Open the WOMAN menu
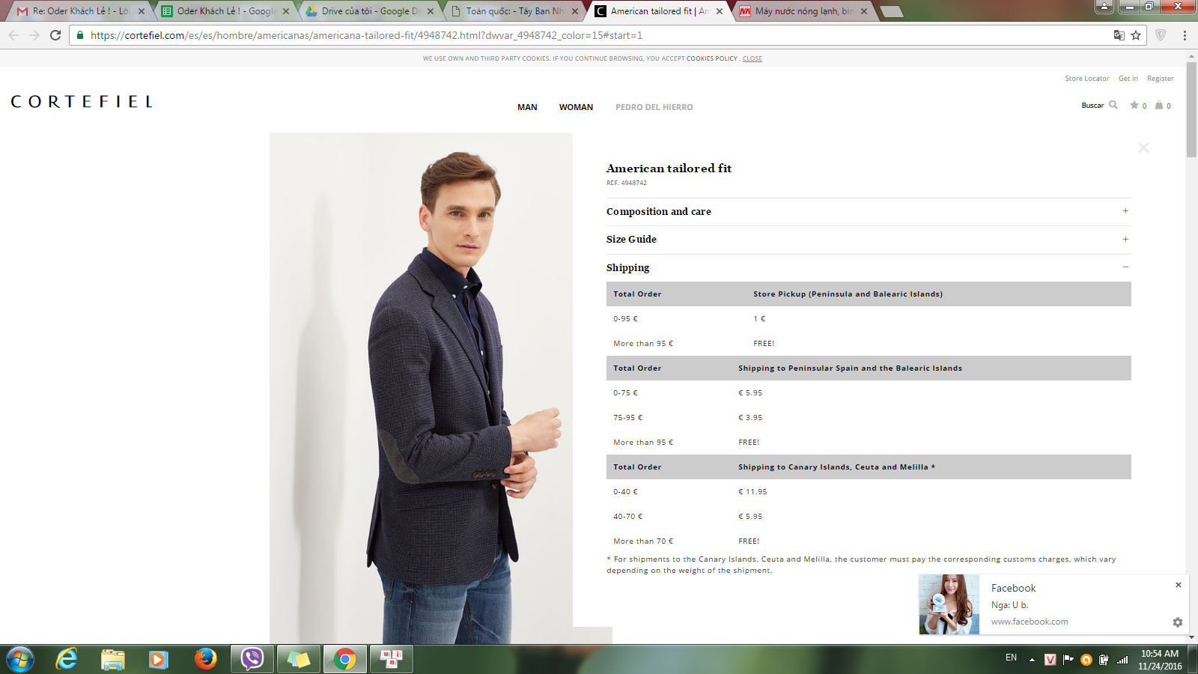This screenshot has width=1198, height=674. (576, 107)
